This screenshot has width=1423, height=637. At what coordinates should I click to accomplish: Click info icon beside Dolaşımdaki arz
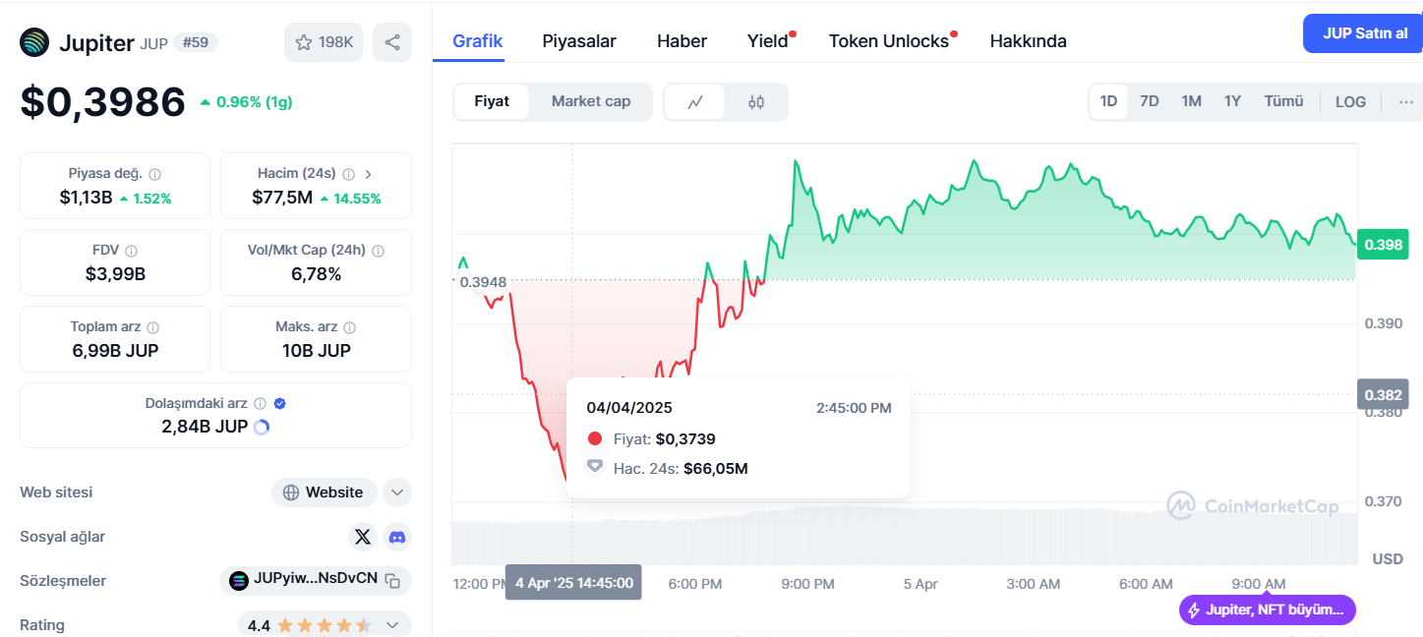(260, 403)
